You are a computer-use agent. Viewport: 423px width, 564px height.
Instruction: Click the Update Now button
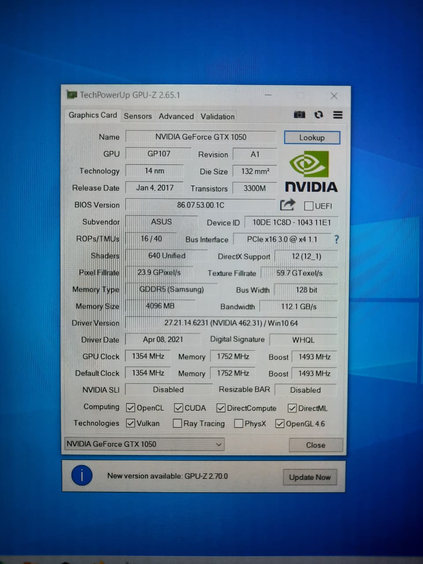tap(310, 477)
